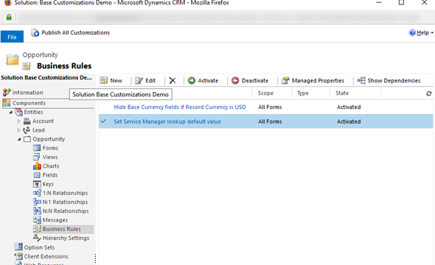Click the N:1 Relationships icon
The height and width of the screenshot is (265, 435).
tap(37, 202)
